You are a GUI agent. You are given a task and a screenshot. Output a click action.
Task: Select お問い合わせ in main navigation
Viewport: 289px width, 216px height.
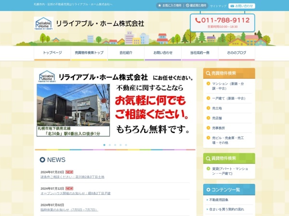[x=163, y=53]
